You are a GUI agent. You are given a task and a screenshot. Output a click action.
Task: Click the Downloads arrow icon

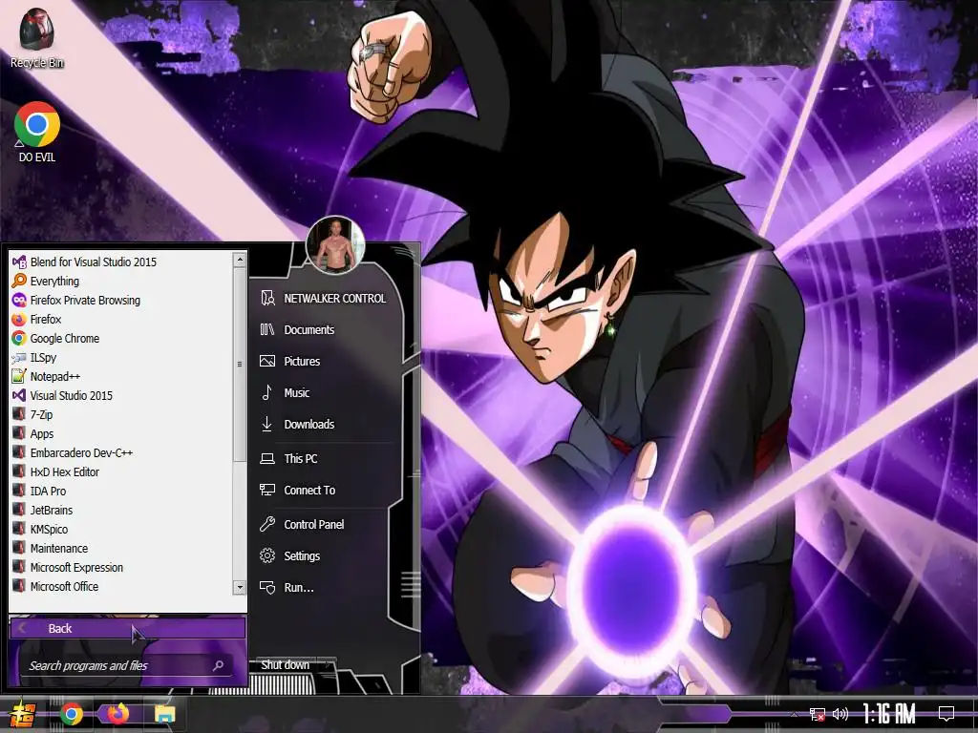point(267,425)
